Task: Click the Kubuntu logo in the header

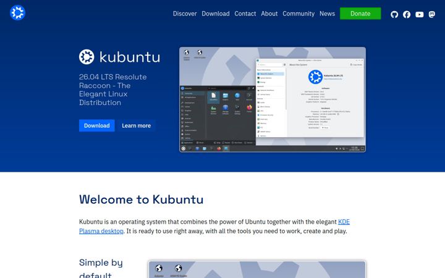Action: coord(17,13)
